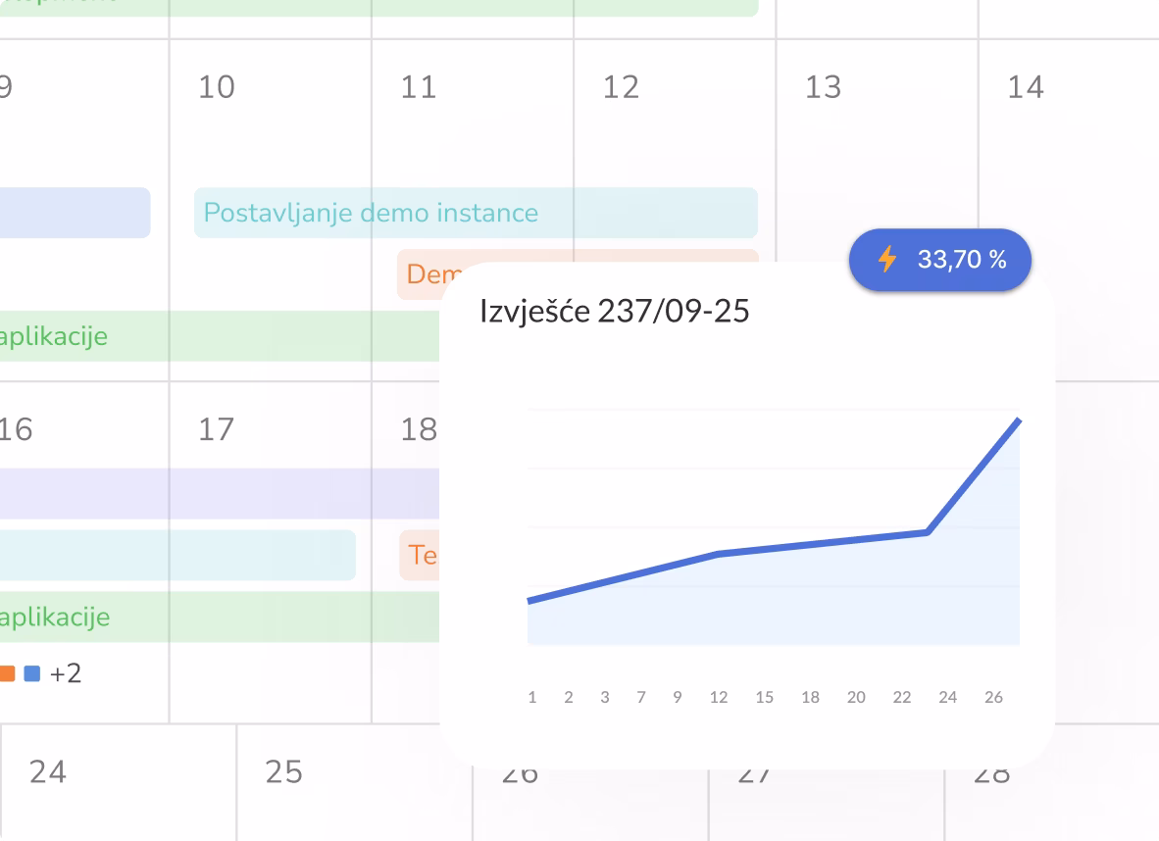Select day 24 in the calendar
This screenshot has height=841, width=1159.
pyautogui.click(x=47, y=772)
